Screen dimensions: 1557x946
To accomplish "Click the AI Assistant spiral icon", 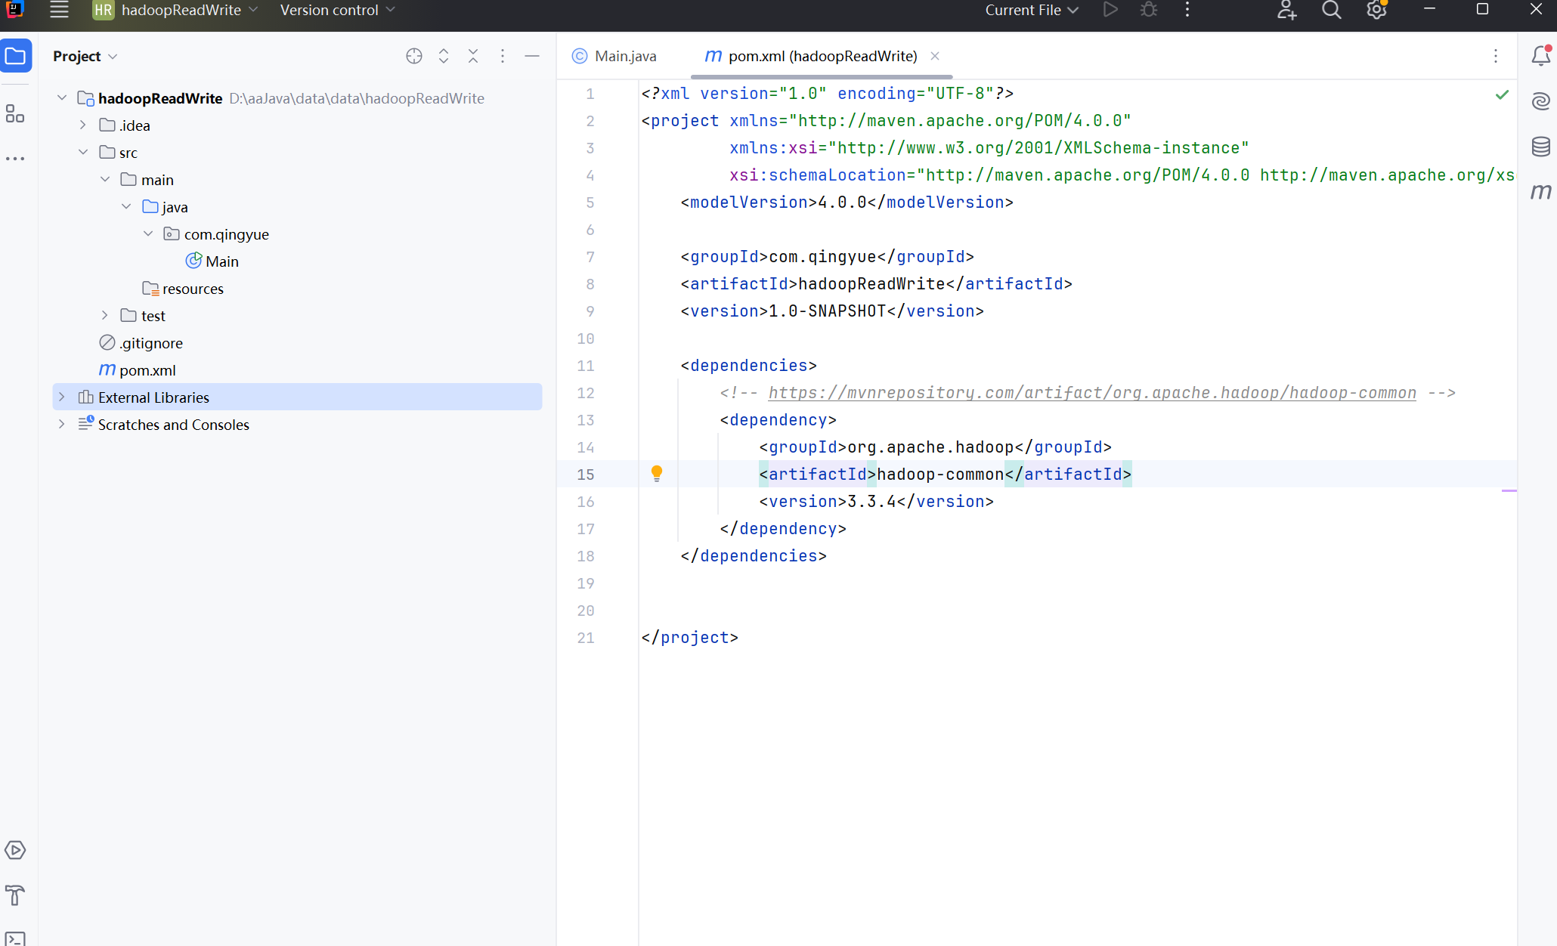I will pos(1540,101).
